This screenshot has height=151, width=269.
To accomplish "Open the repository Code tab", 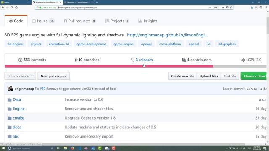I will click(16, 21).
